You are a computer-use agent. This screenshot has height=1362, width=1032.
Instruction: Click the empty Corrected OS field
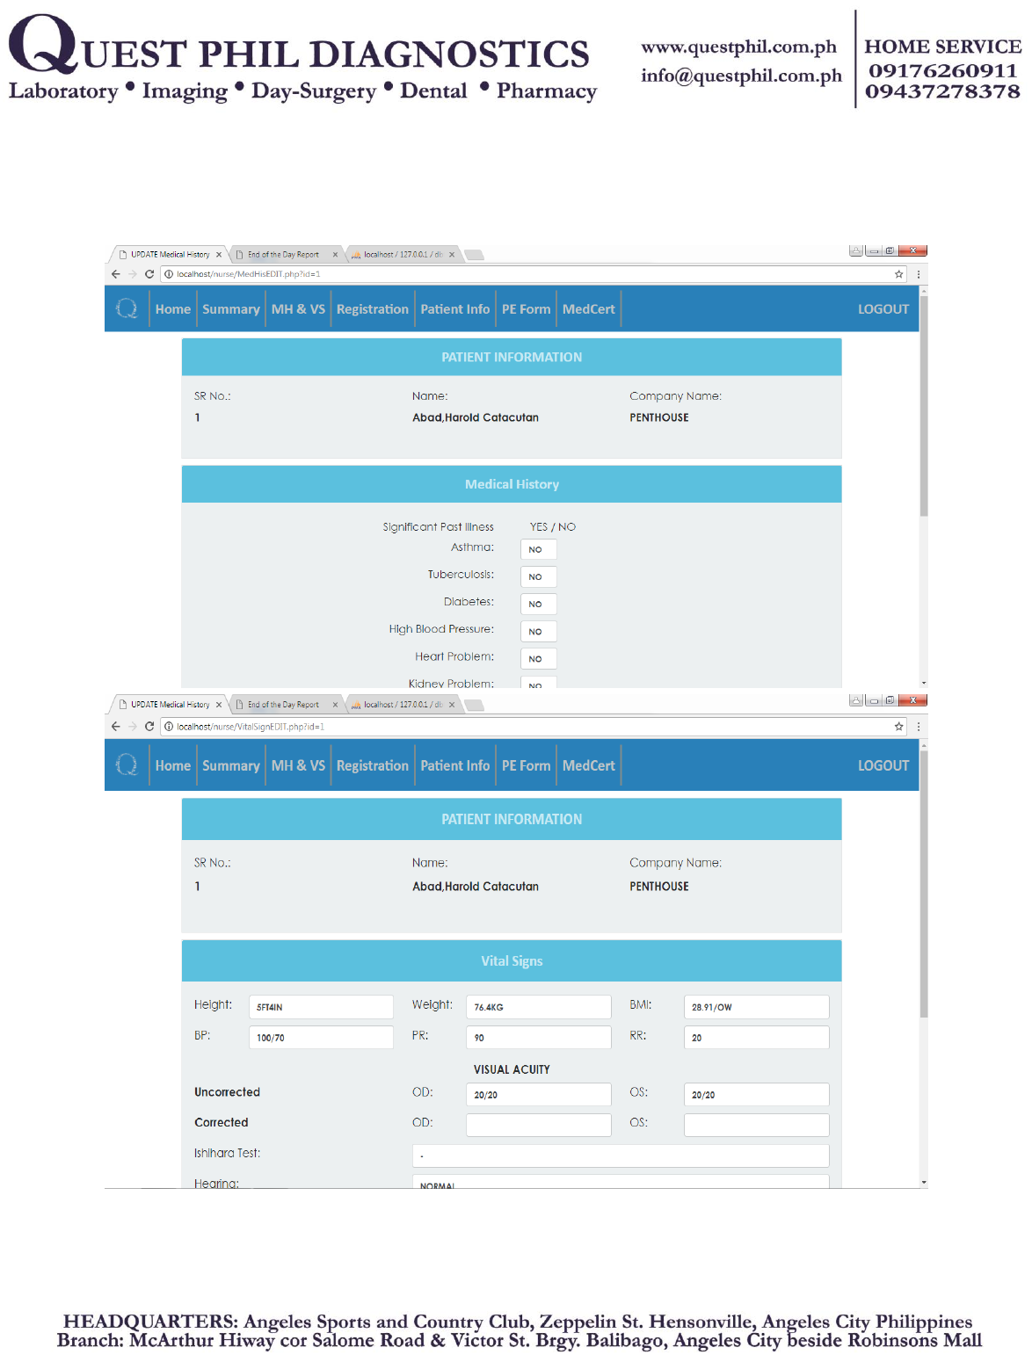(757, 1125)
